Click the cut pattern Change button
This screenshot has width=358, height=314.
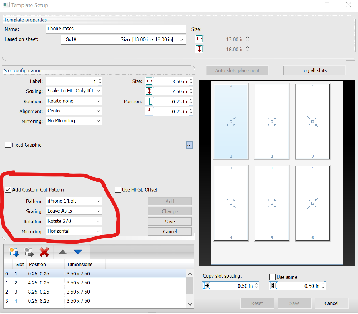[170, 211]
